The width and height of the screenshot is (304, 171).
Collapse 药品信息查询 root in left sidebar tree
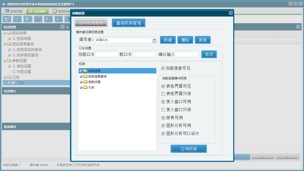tap(5, 44)
